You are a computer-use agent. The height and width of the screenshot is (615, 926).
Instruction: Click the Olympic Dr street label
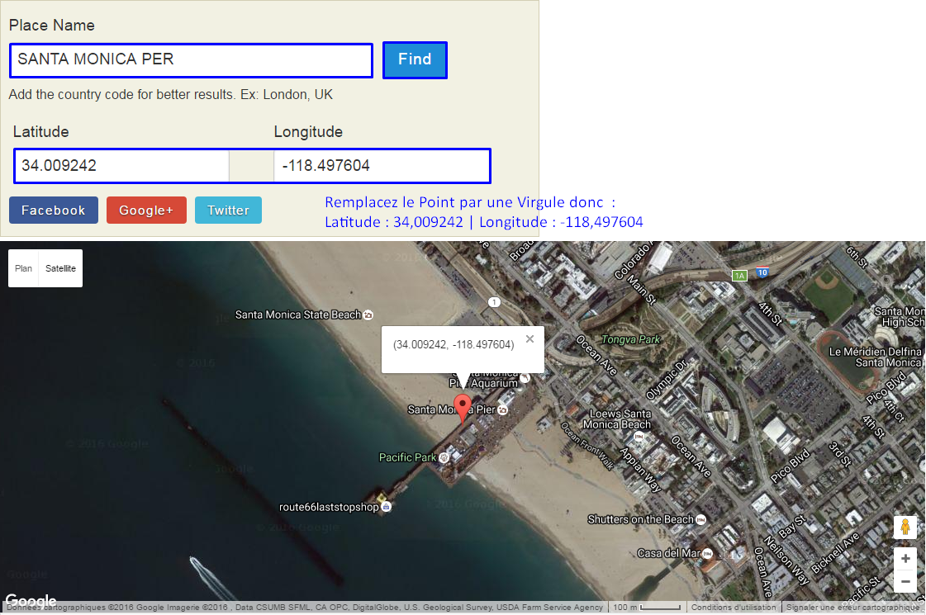tap(667, 381)
